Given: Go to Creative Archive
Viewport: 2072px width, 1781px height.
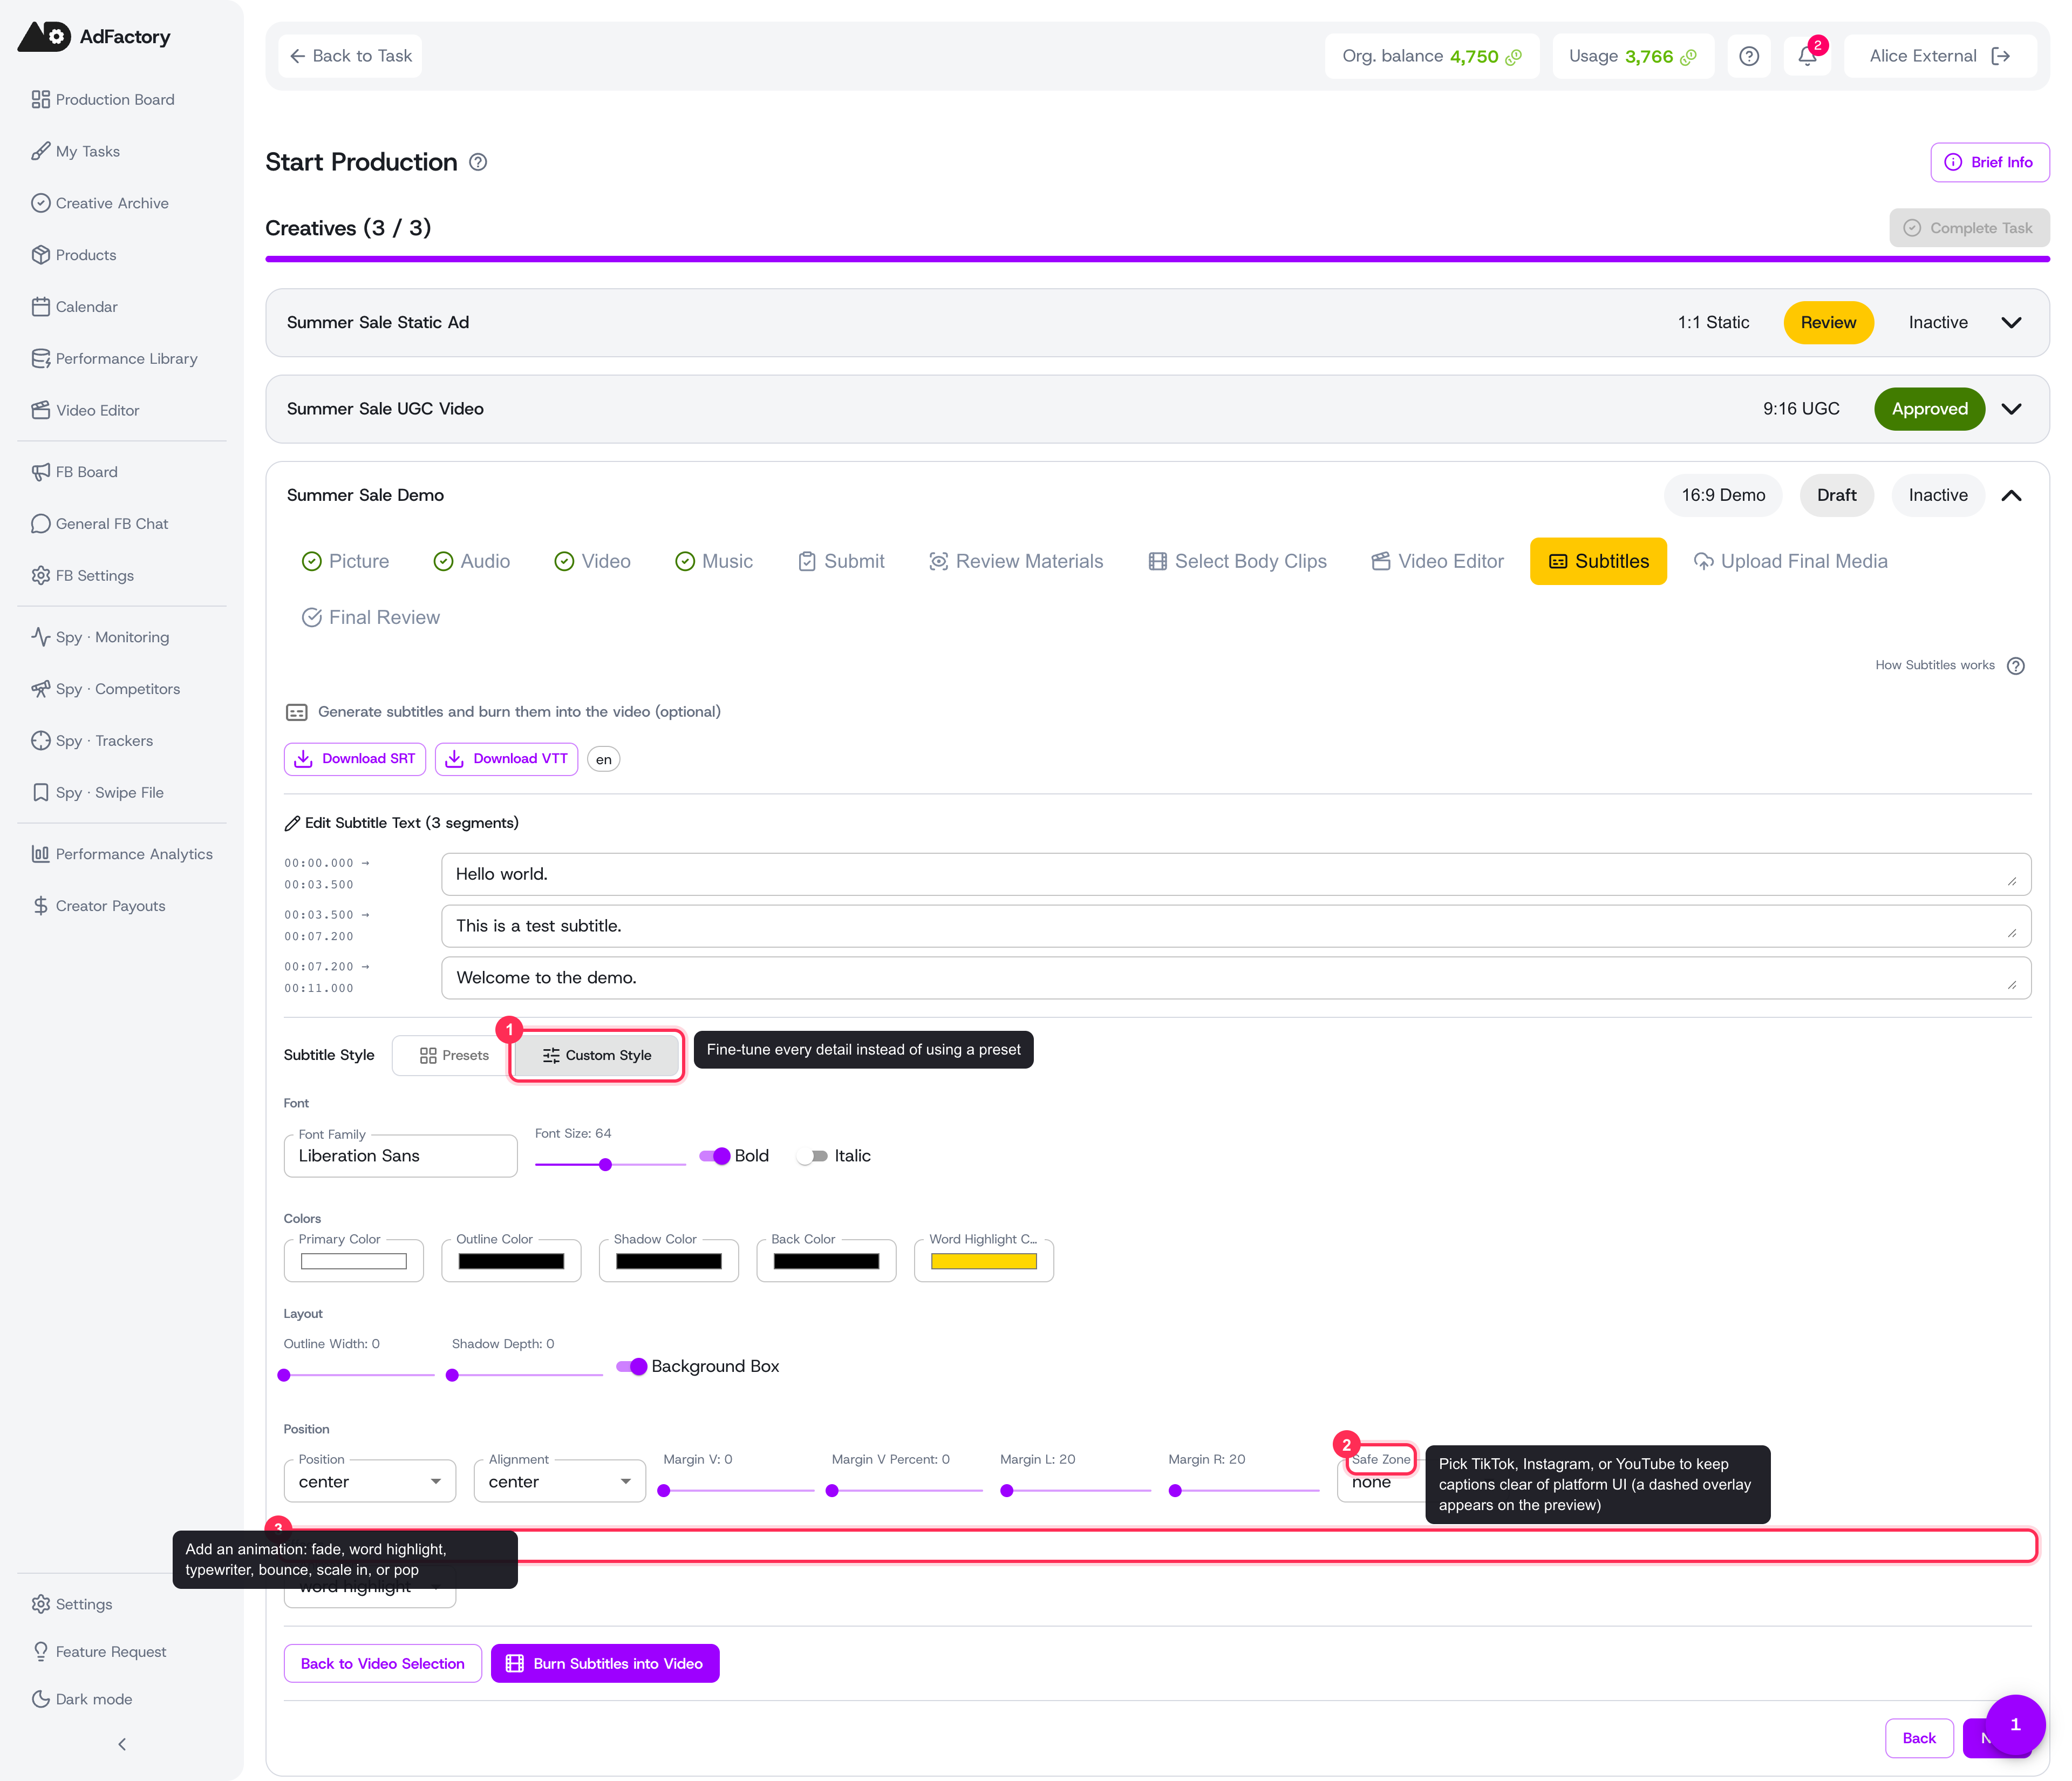Looking at the screenshot, I should (101, 203).
